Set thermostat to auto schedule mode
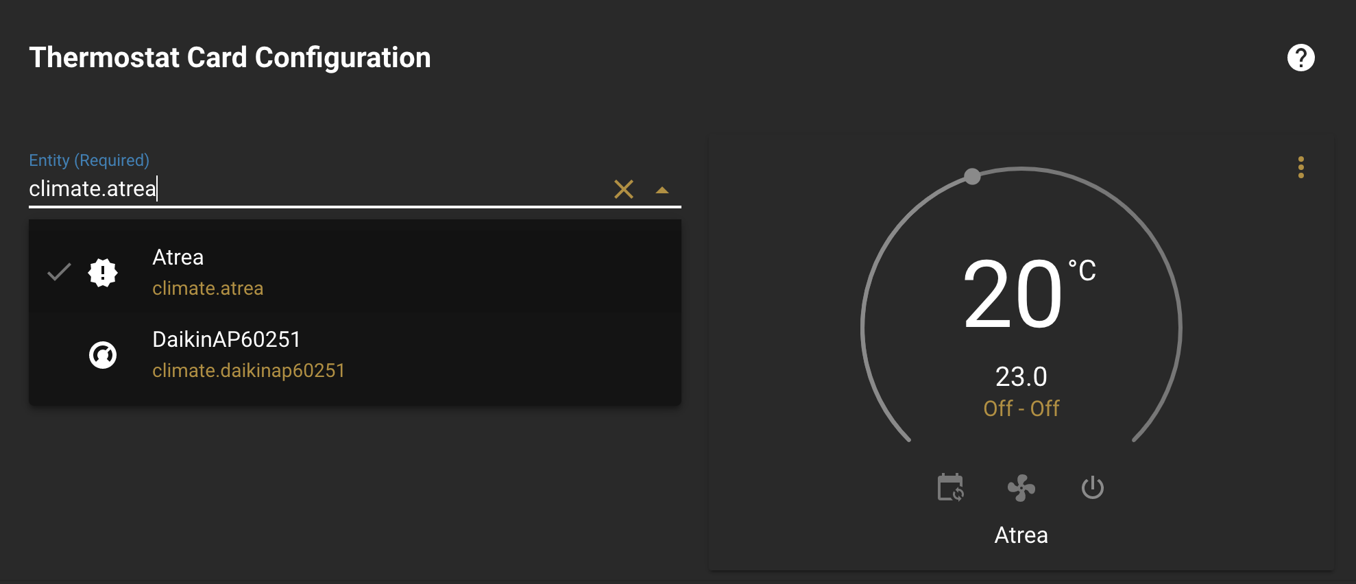The width and height of the screenshot is (1356, 584). [950, 488]
